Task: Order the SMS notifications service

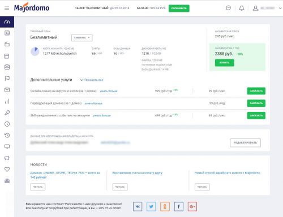Action: (256, 115)
